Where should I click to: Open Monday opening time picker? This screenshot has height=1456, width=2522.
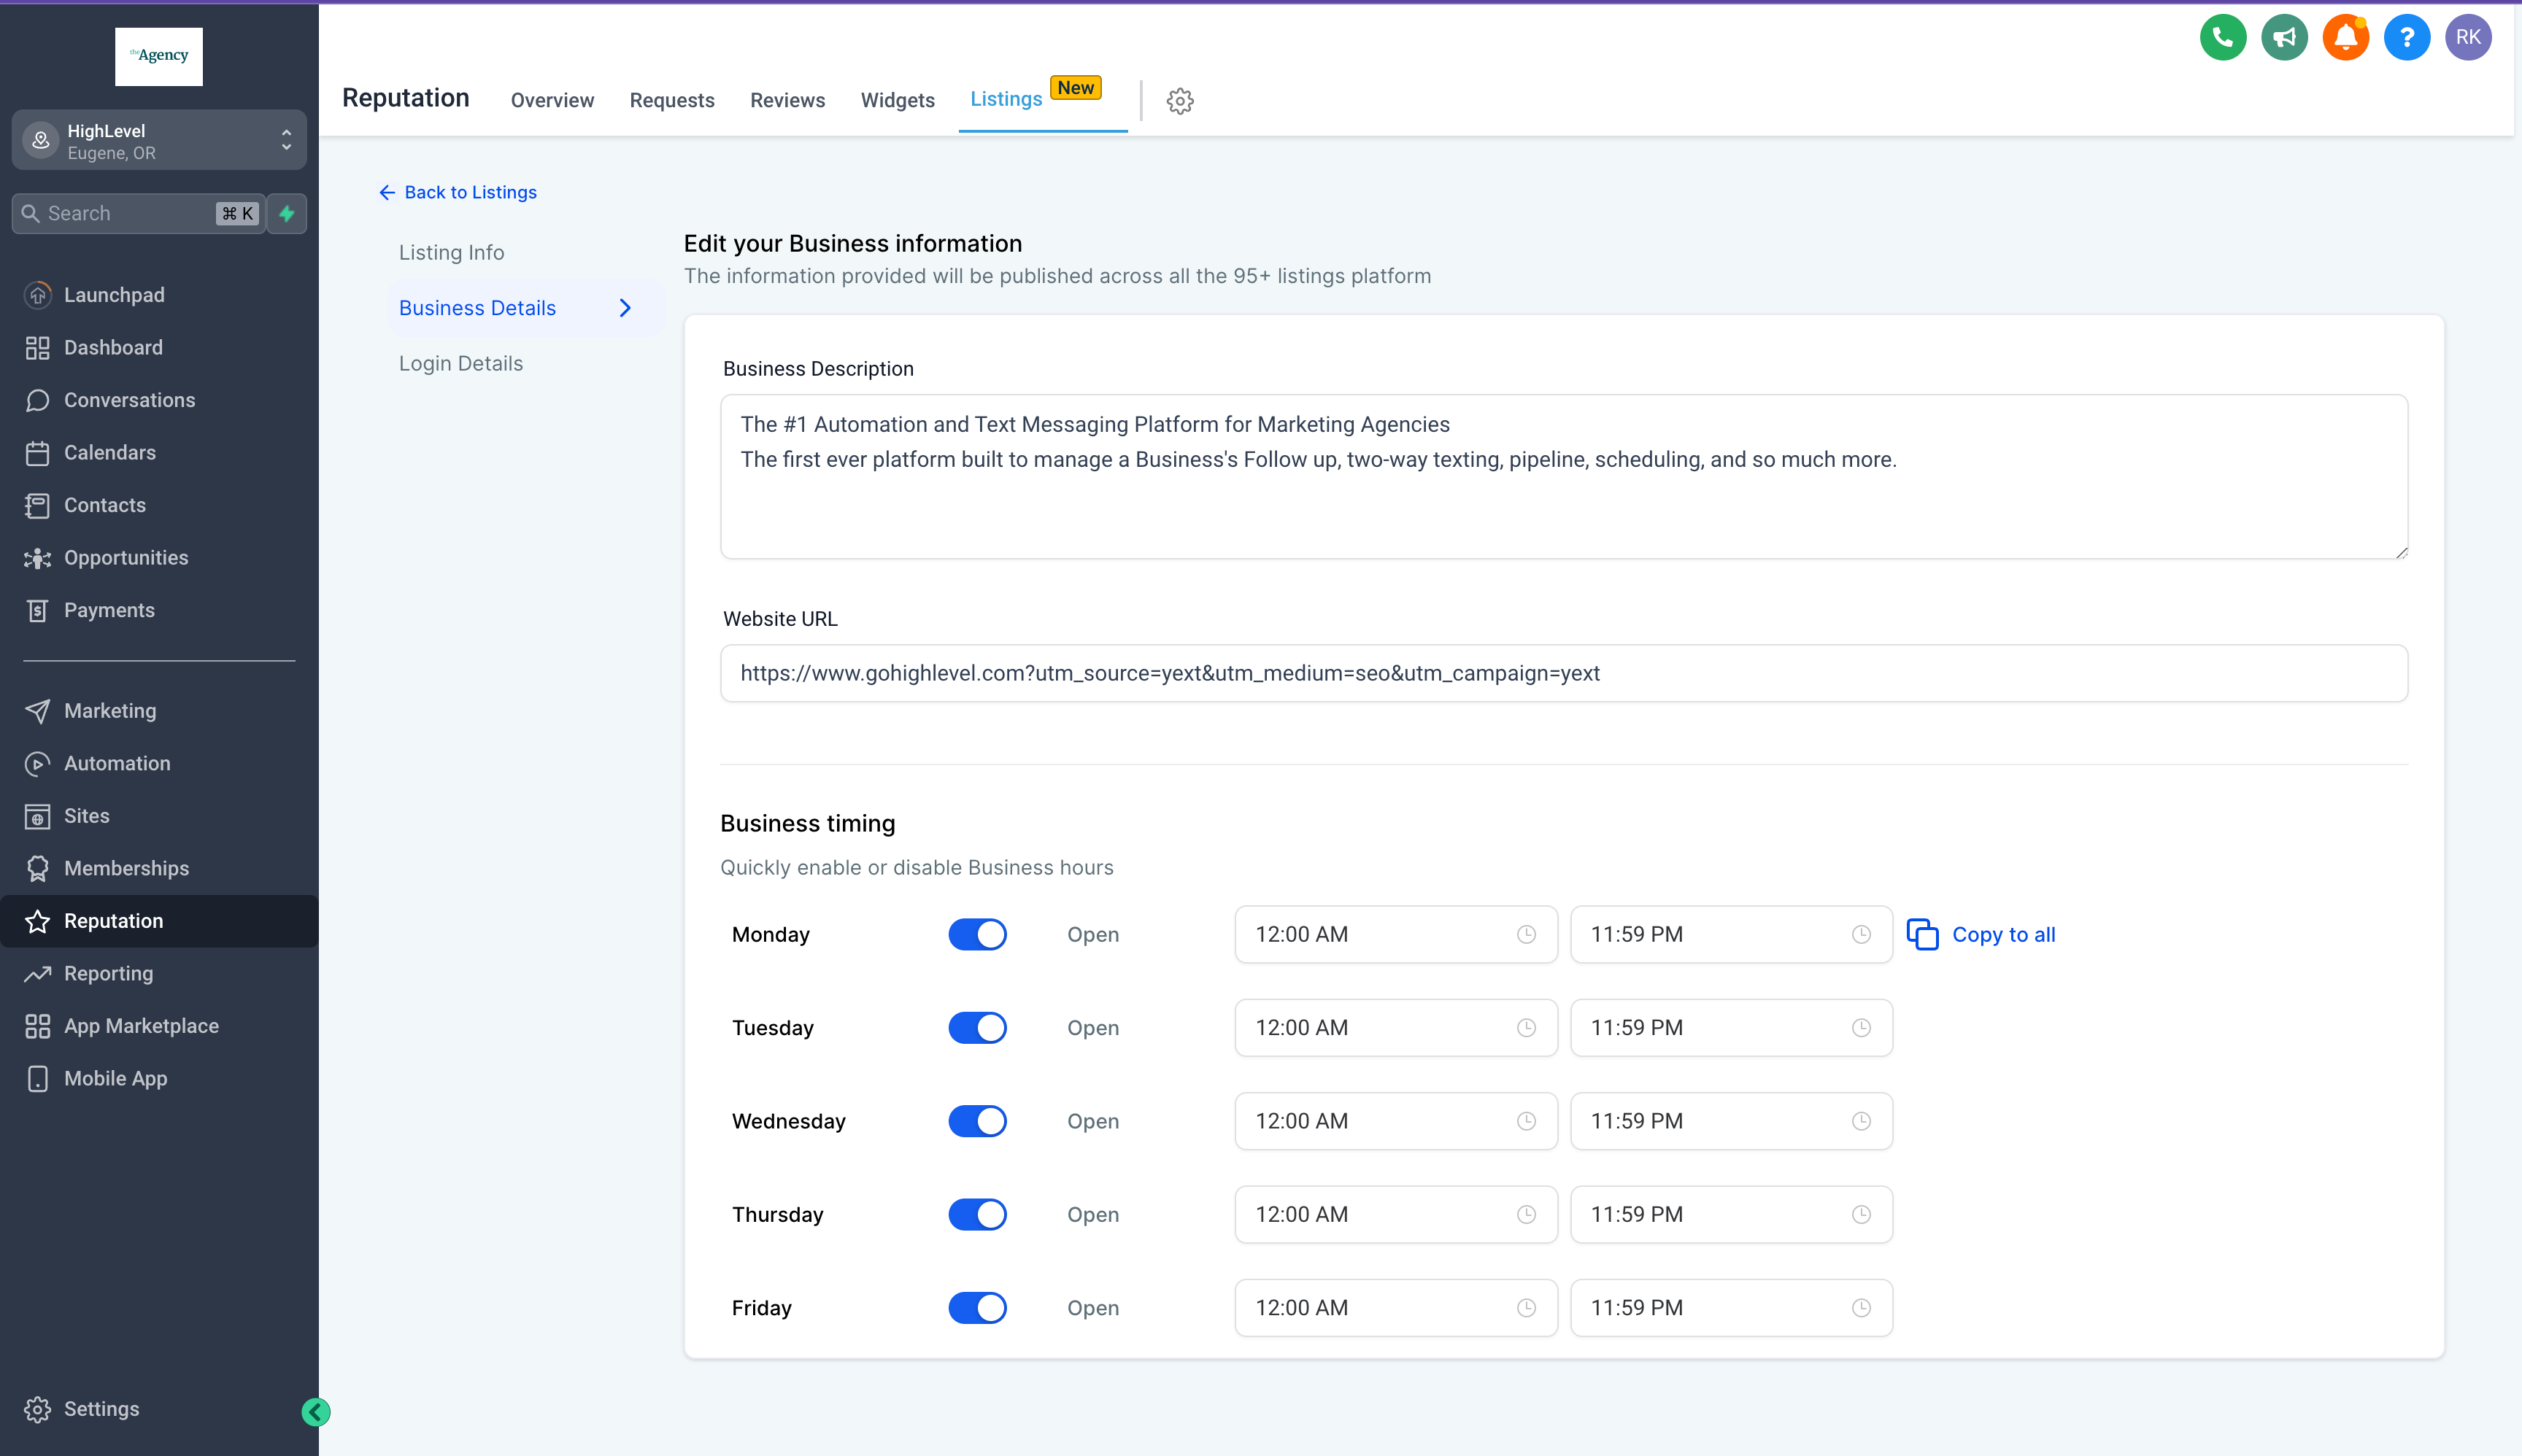(x=1395, y=934)
